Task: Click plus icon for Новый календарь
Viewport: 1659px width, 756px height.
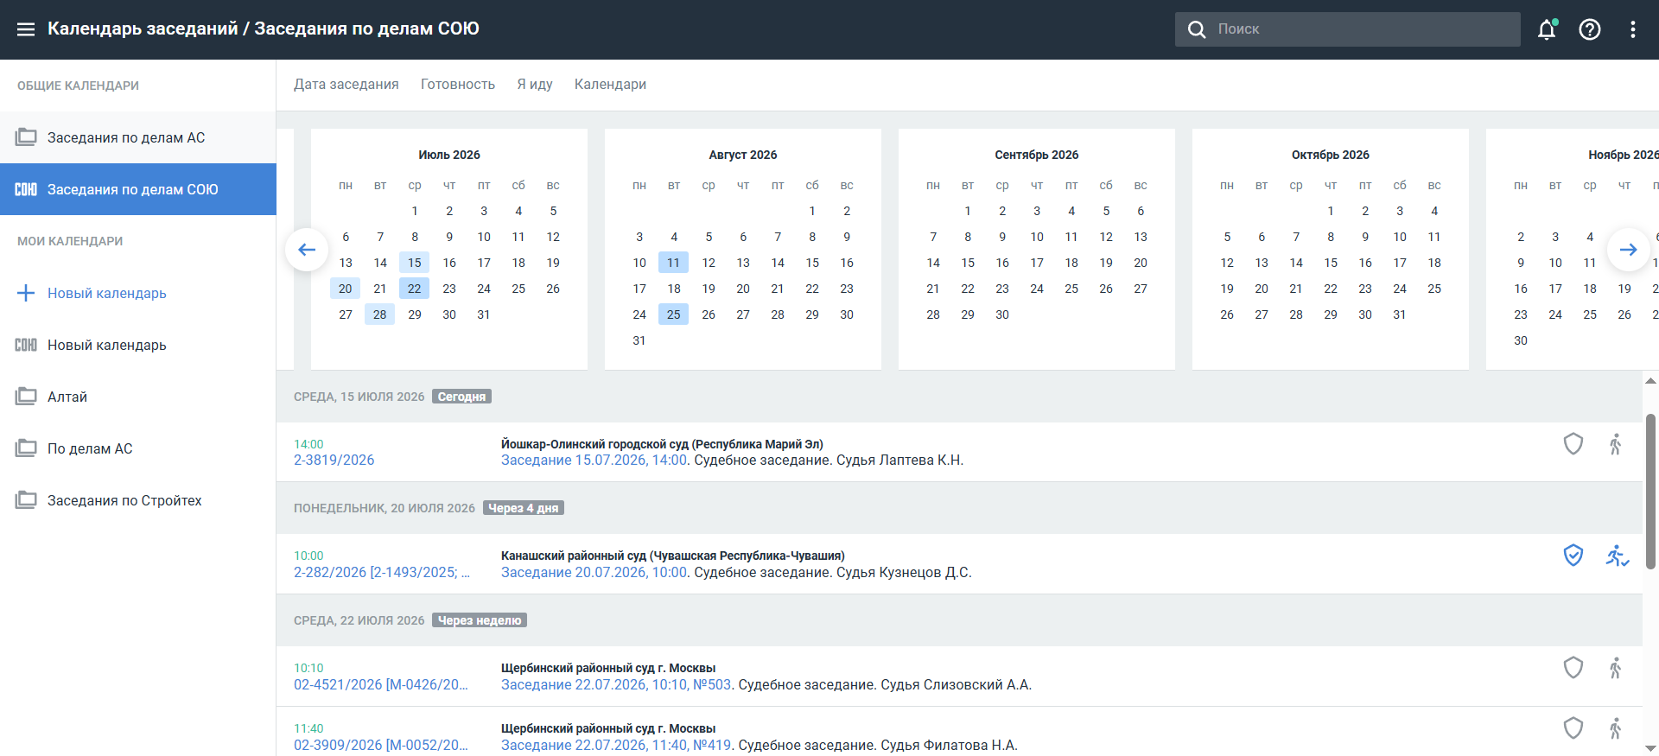Action: pos(26,293)
